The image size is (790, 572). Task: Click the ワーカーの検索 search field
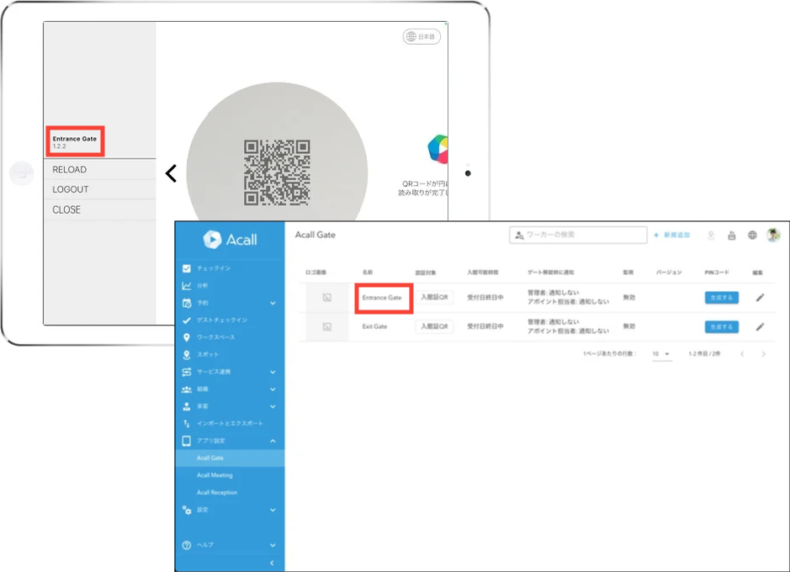[578, 236]
